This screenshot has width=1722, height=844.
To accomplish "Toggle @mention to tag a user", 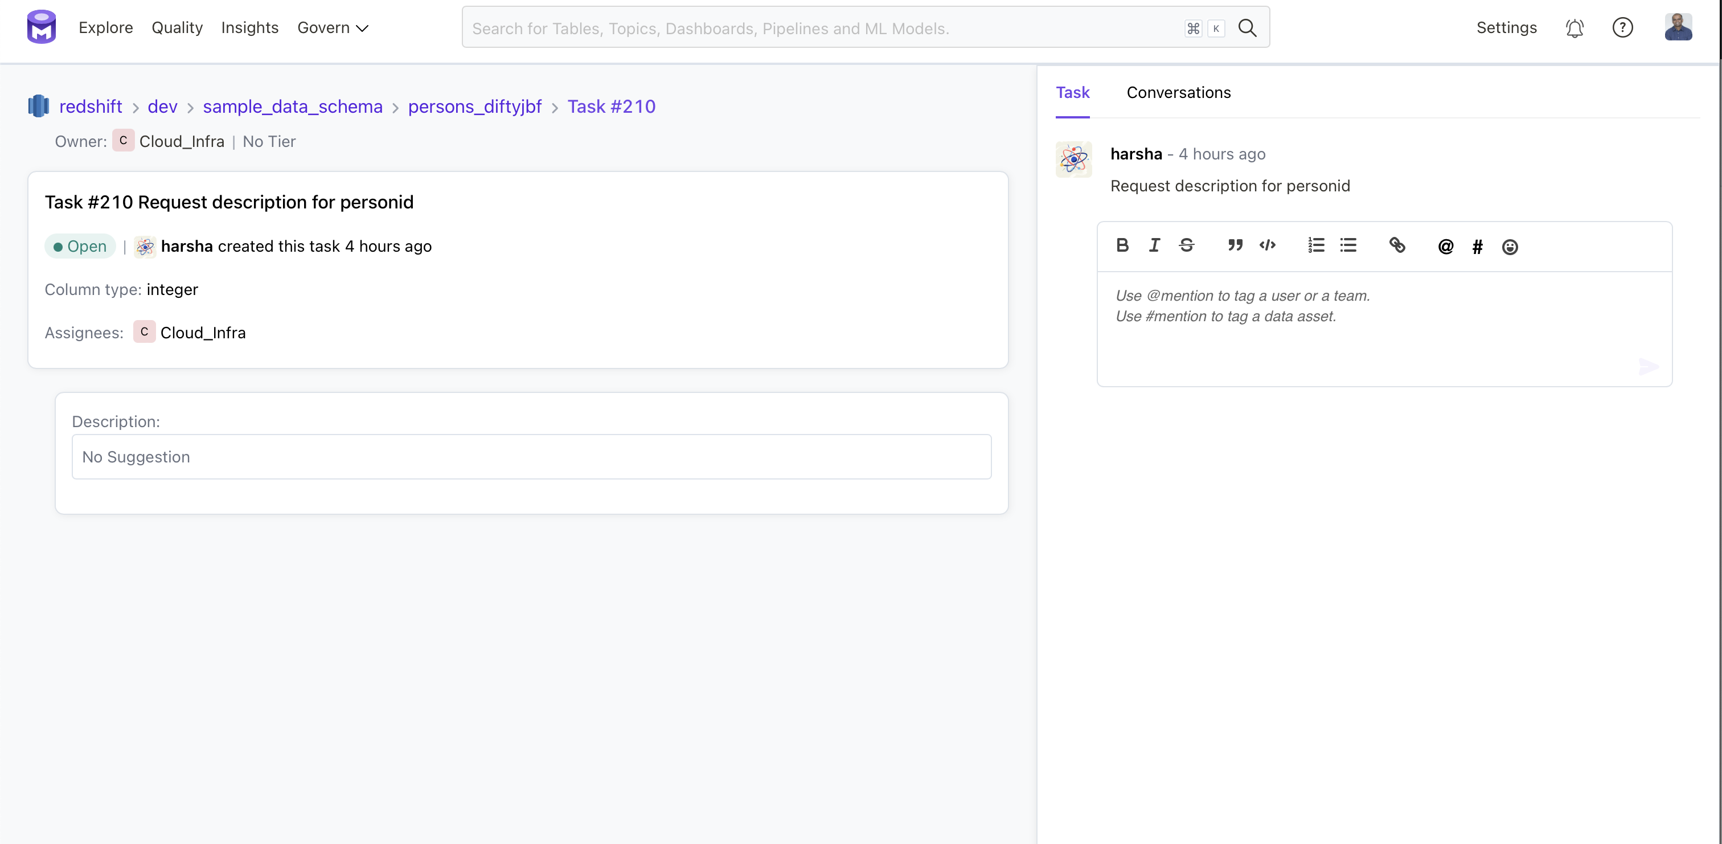I will tap(1445, 246).
